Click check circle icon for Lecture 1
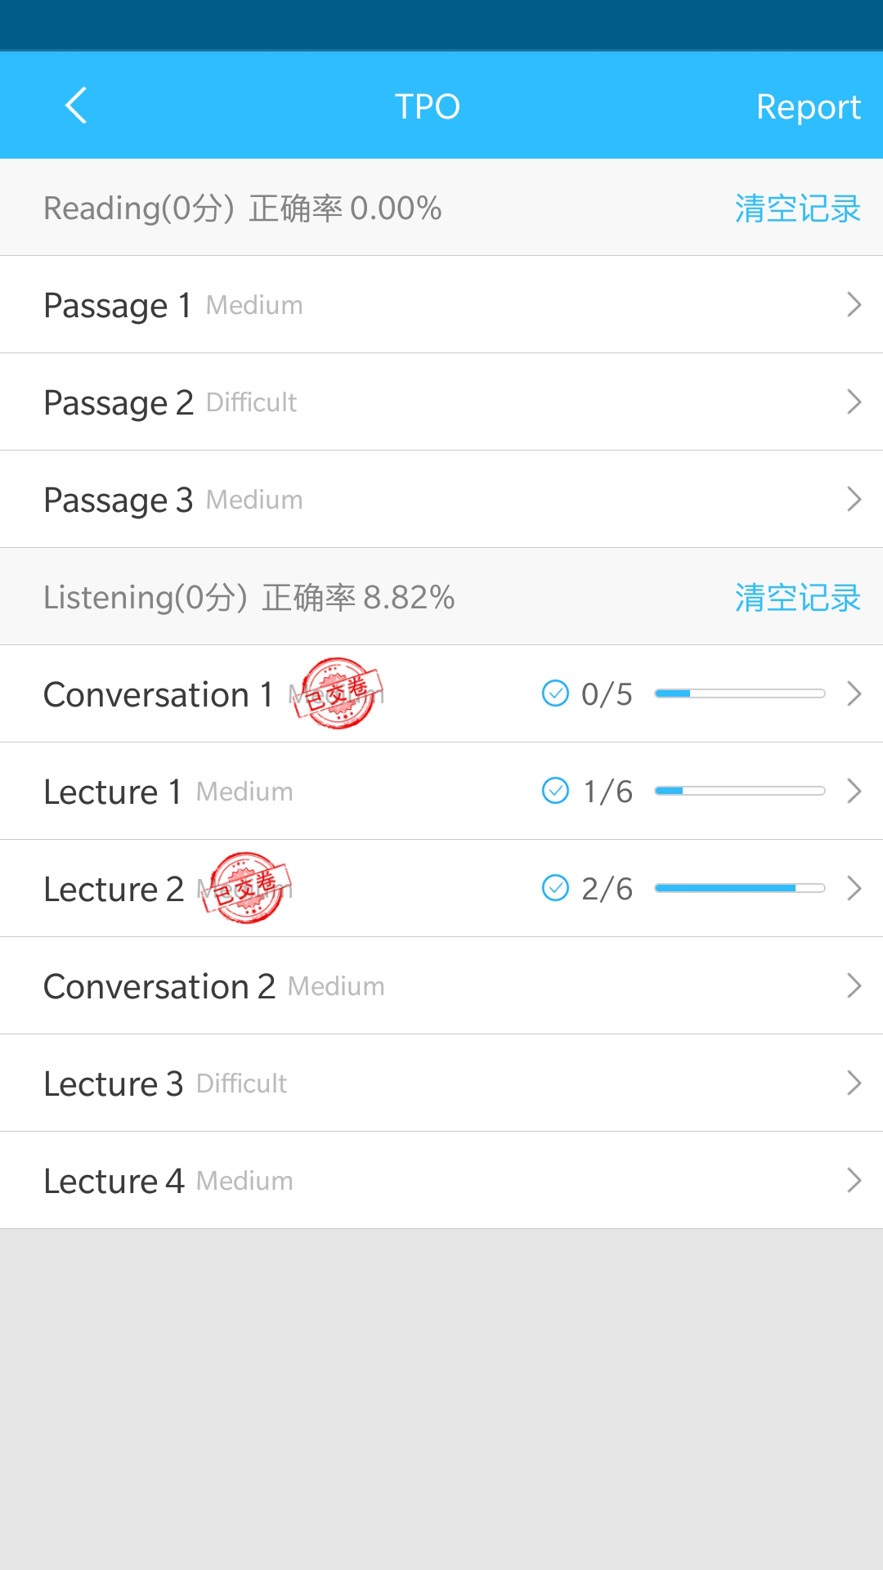Screen dimensions: 883x1570 click(555, 791)
